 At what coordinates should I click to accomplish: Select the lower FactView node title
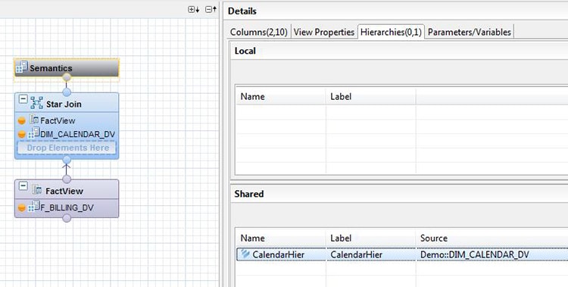click(x=64, y=191)
